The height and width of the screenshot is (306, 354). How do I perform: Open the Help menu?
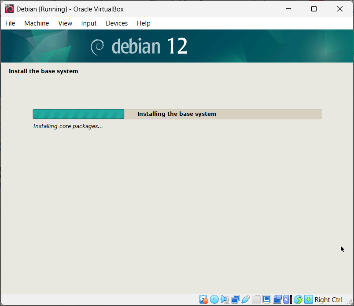144,23
